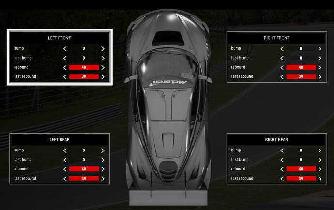Viewport: 334px width, 210px height.
Task: Decrease Left Rear bump value
Action: (65, 150)
